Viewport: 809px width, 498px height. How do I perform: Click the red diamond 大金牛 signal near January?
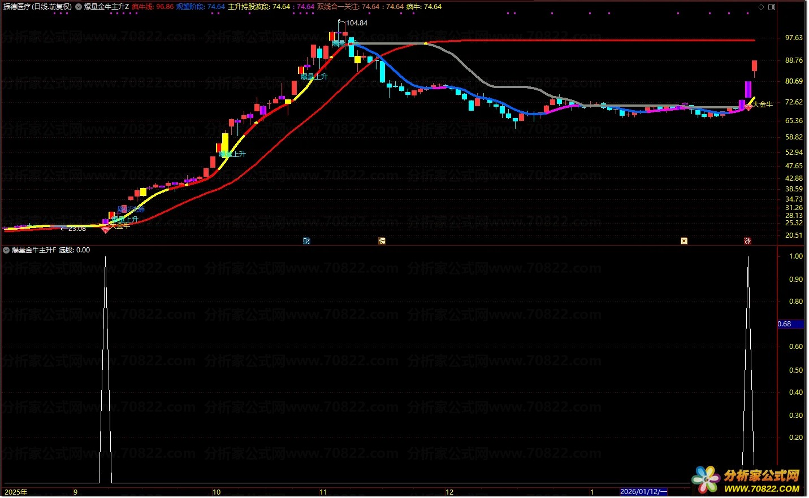748,107
